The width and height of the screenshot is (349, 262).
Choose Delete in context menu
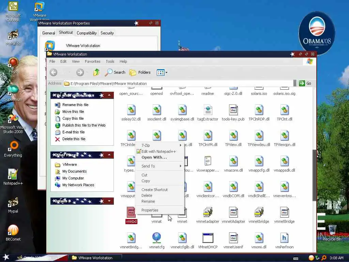coord(160,195)
